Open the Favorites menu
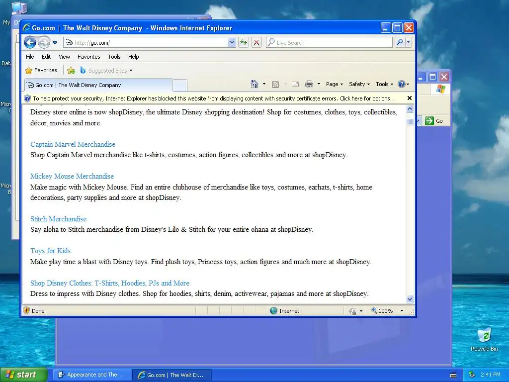 tap(88, 57)
